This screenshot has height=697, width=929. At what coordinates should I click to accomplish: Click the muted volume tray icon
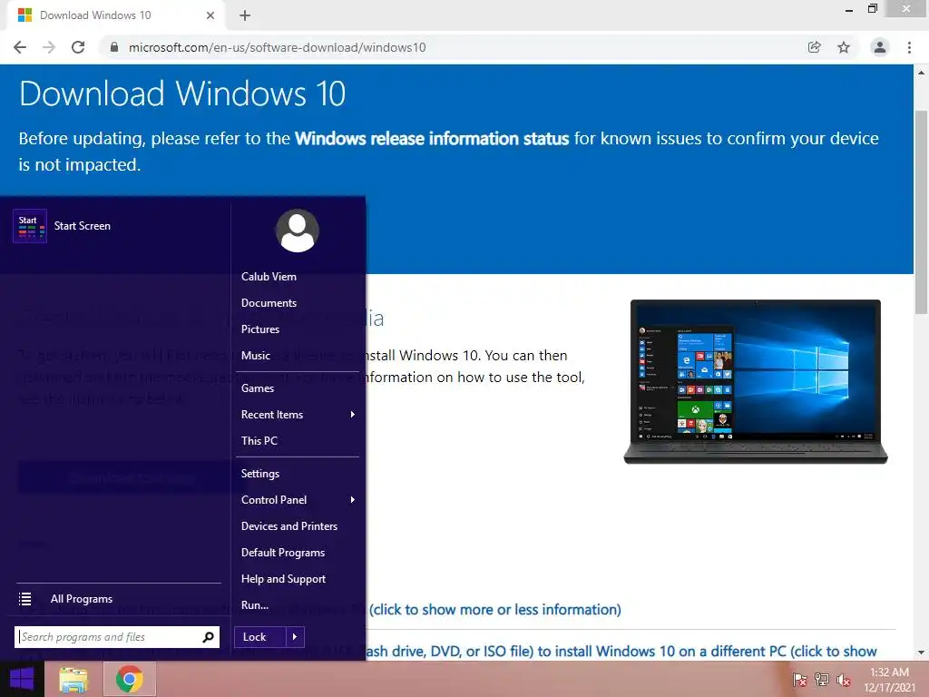pos(844,680)
